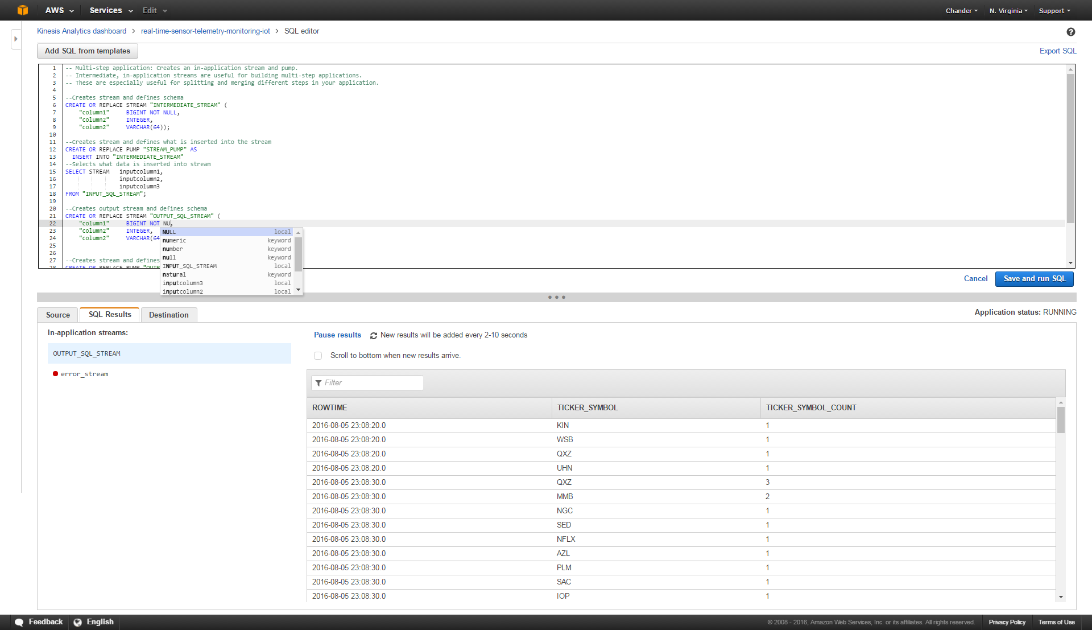Open the N. Virginia region dropdown

click(1007, 10)
